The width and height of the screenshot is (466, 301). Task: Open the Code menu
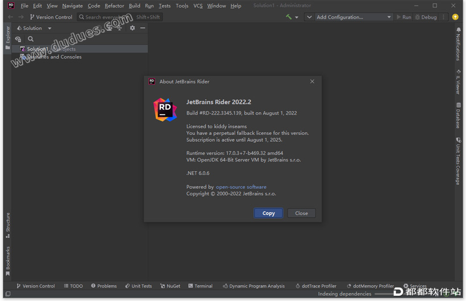point(94,6)
